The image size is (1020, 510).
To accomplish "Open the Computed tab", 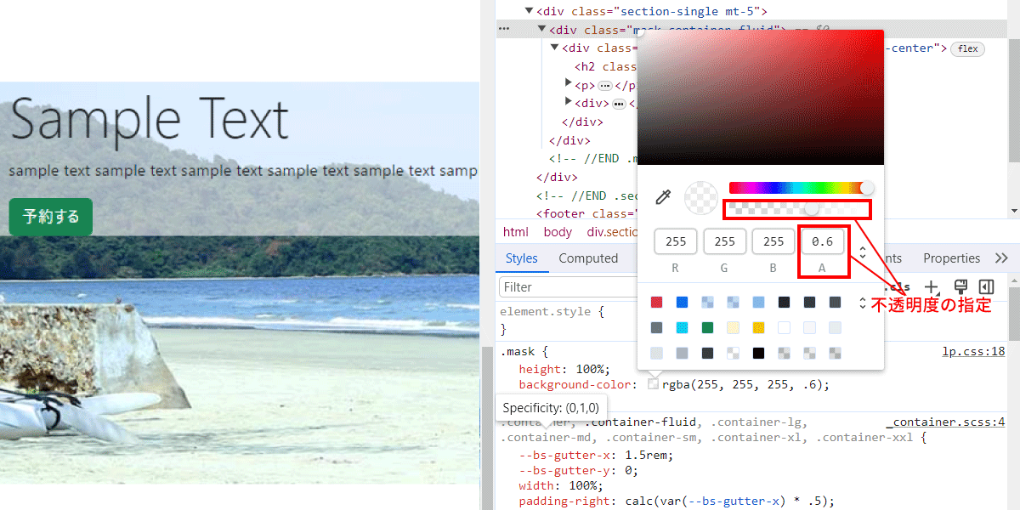I will tap(588, 258).
